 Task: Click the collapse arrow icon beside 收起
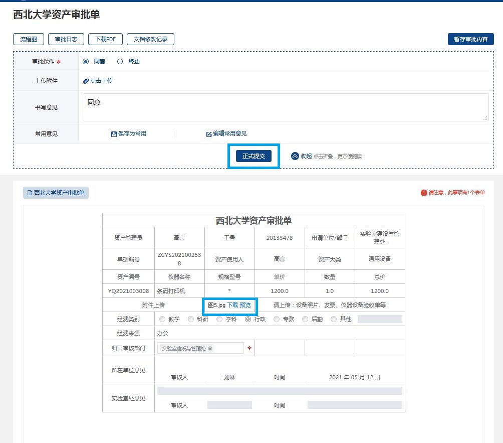pyautogui.click(x=295, y=156)
